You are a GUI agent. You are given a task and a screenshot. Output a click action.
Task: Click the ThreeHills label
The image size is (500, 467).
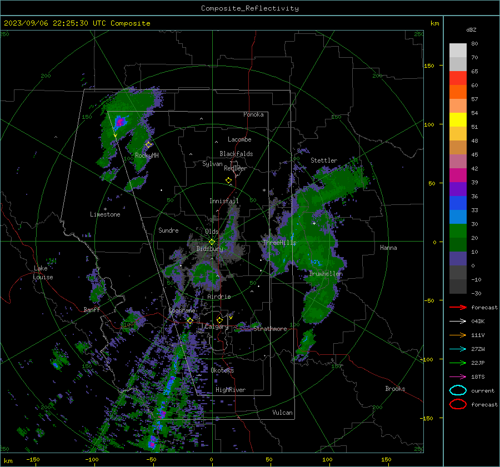point(279,243)
